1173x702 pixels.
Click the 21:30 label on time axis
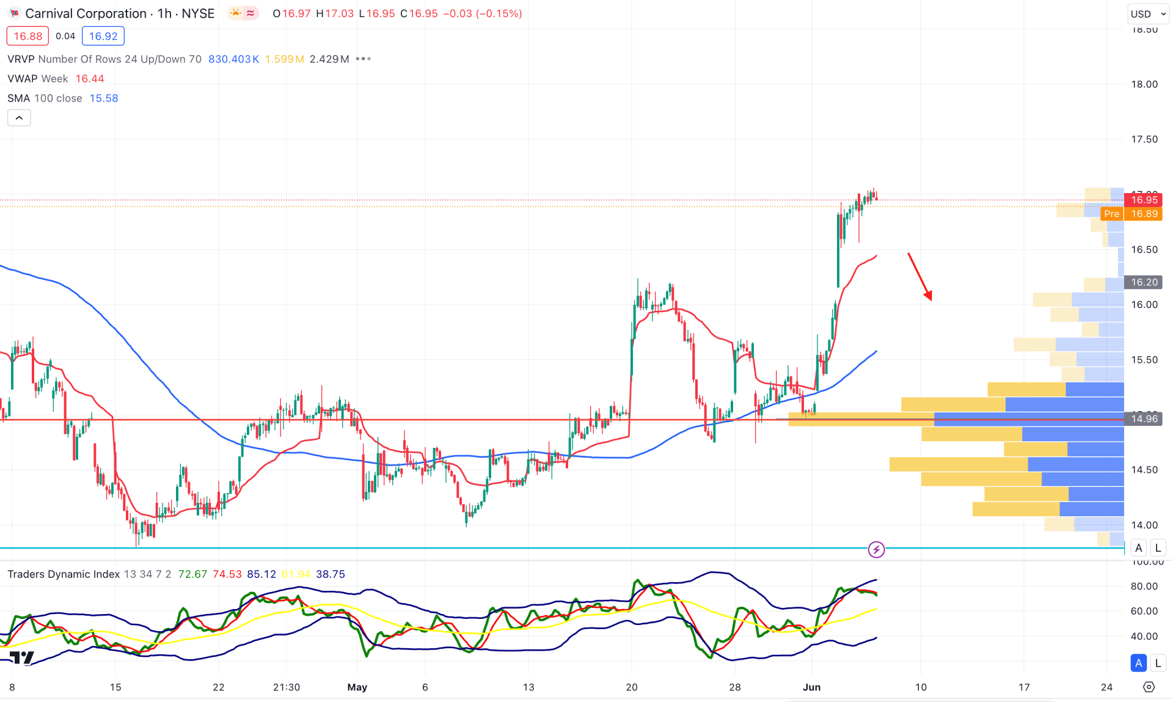click(287, 687)
